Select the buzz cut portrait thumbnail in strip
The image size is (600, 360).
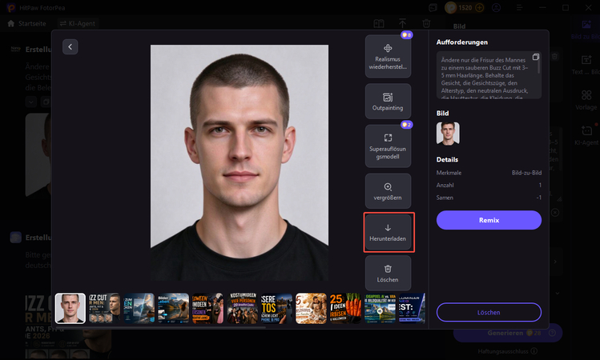tap(70, 308)
